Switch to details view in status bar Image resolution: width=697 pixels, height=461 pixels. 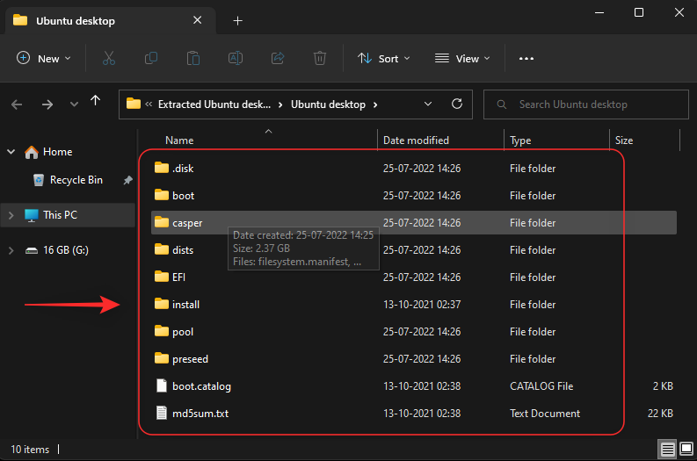pyautogui.click(x=667, y=450)
